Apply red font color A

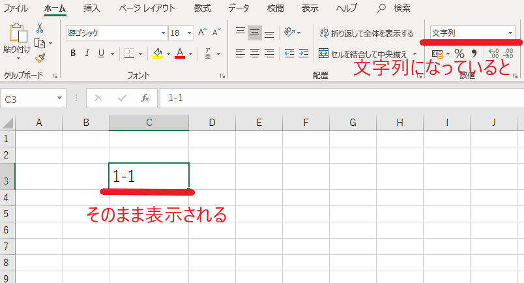coord(180,53)
